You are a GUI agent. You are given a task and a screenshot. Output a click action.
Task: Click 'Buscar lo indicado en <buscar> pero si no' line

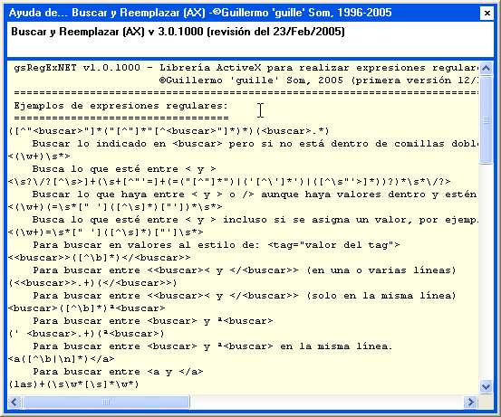[255, 144]
